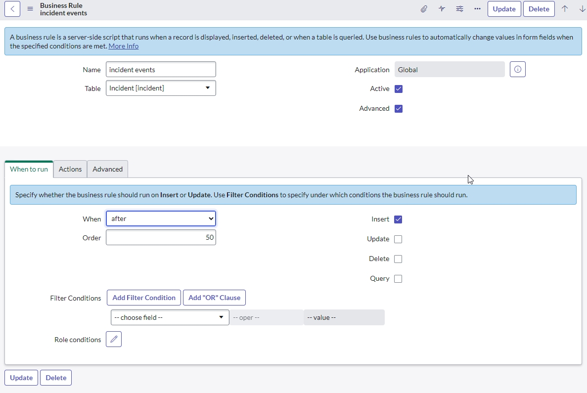Click the paperclip attachments icon
The image size is (587, 393).
(424, 9)
